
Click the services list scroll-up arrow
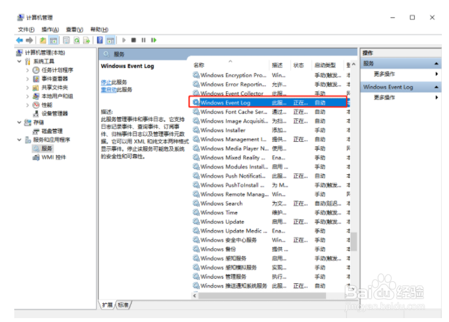[x=354, y=64]
